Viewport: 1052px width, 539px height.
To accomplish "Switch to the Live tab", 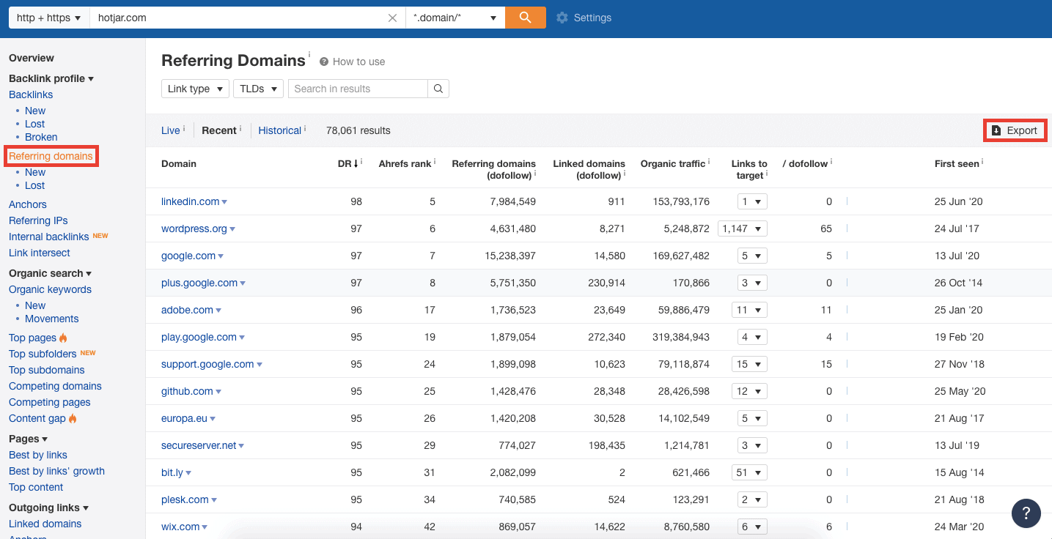I will [x=170, y=130].
